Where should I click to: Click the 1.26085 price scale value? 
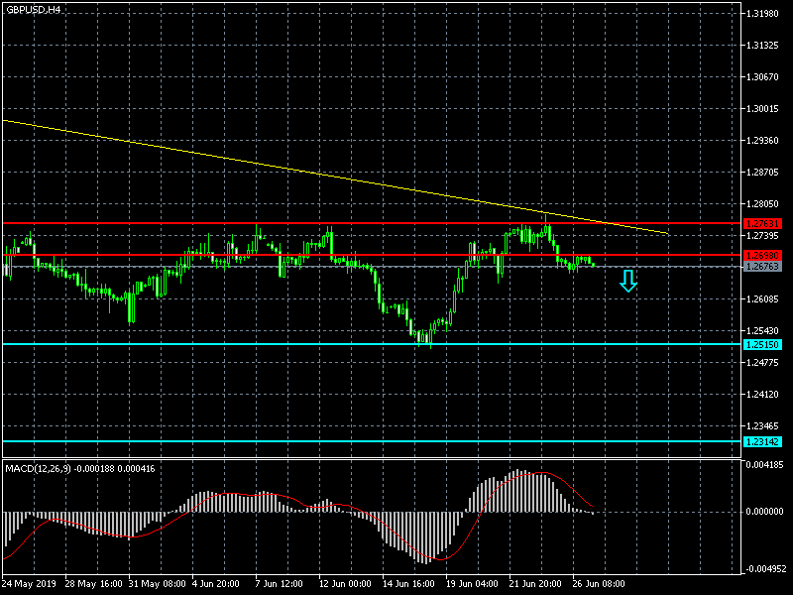[x=762, y=299]
